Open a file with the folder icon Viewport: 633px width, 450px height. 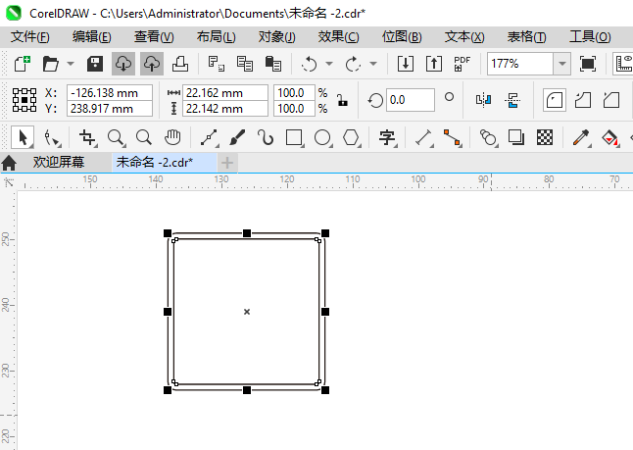point(51,64)
